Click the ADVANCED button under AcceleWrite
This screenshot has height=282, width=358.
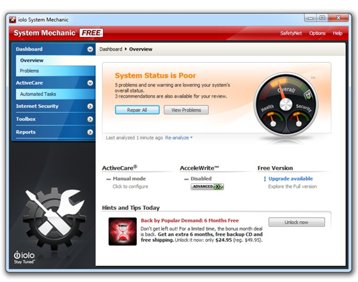click(x=207, y=186)
